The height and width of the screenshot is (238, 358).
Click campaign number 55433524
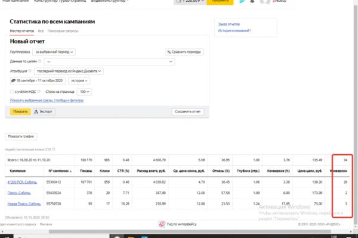pos(54,193)
